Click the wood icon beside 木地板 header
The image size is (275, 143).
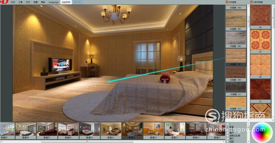point(227,2)
